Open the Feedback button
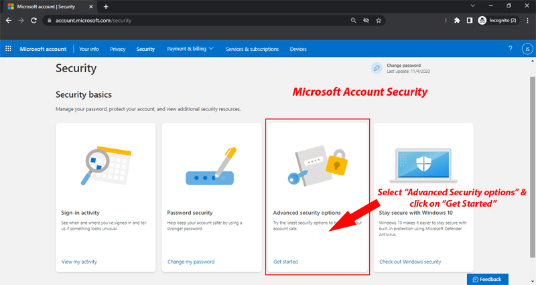 (x=488, y=279)
